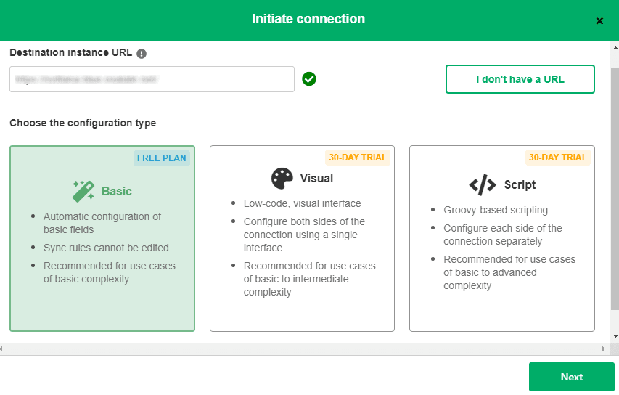Click 'Recommended for use cases of basic complexity'
Image resolution: width=619 pixels, height=395 pixels.
pos(110,272)
